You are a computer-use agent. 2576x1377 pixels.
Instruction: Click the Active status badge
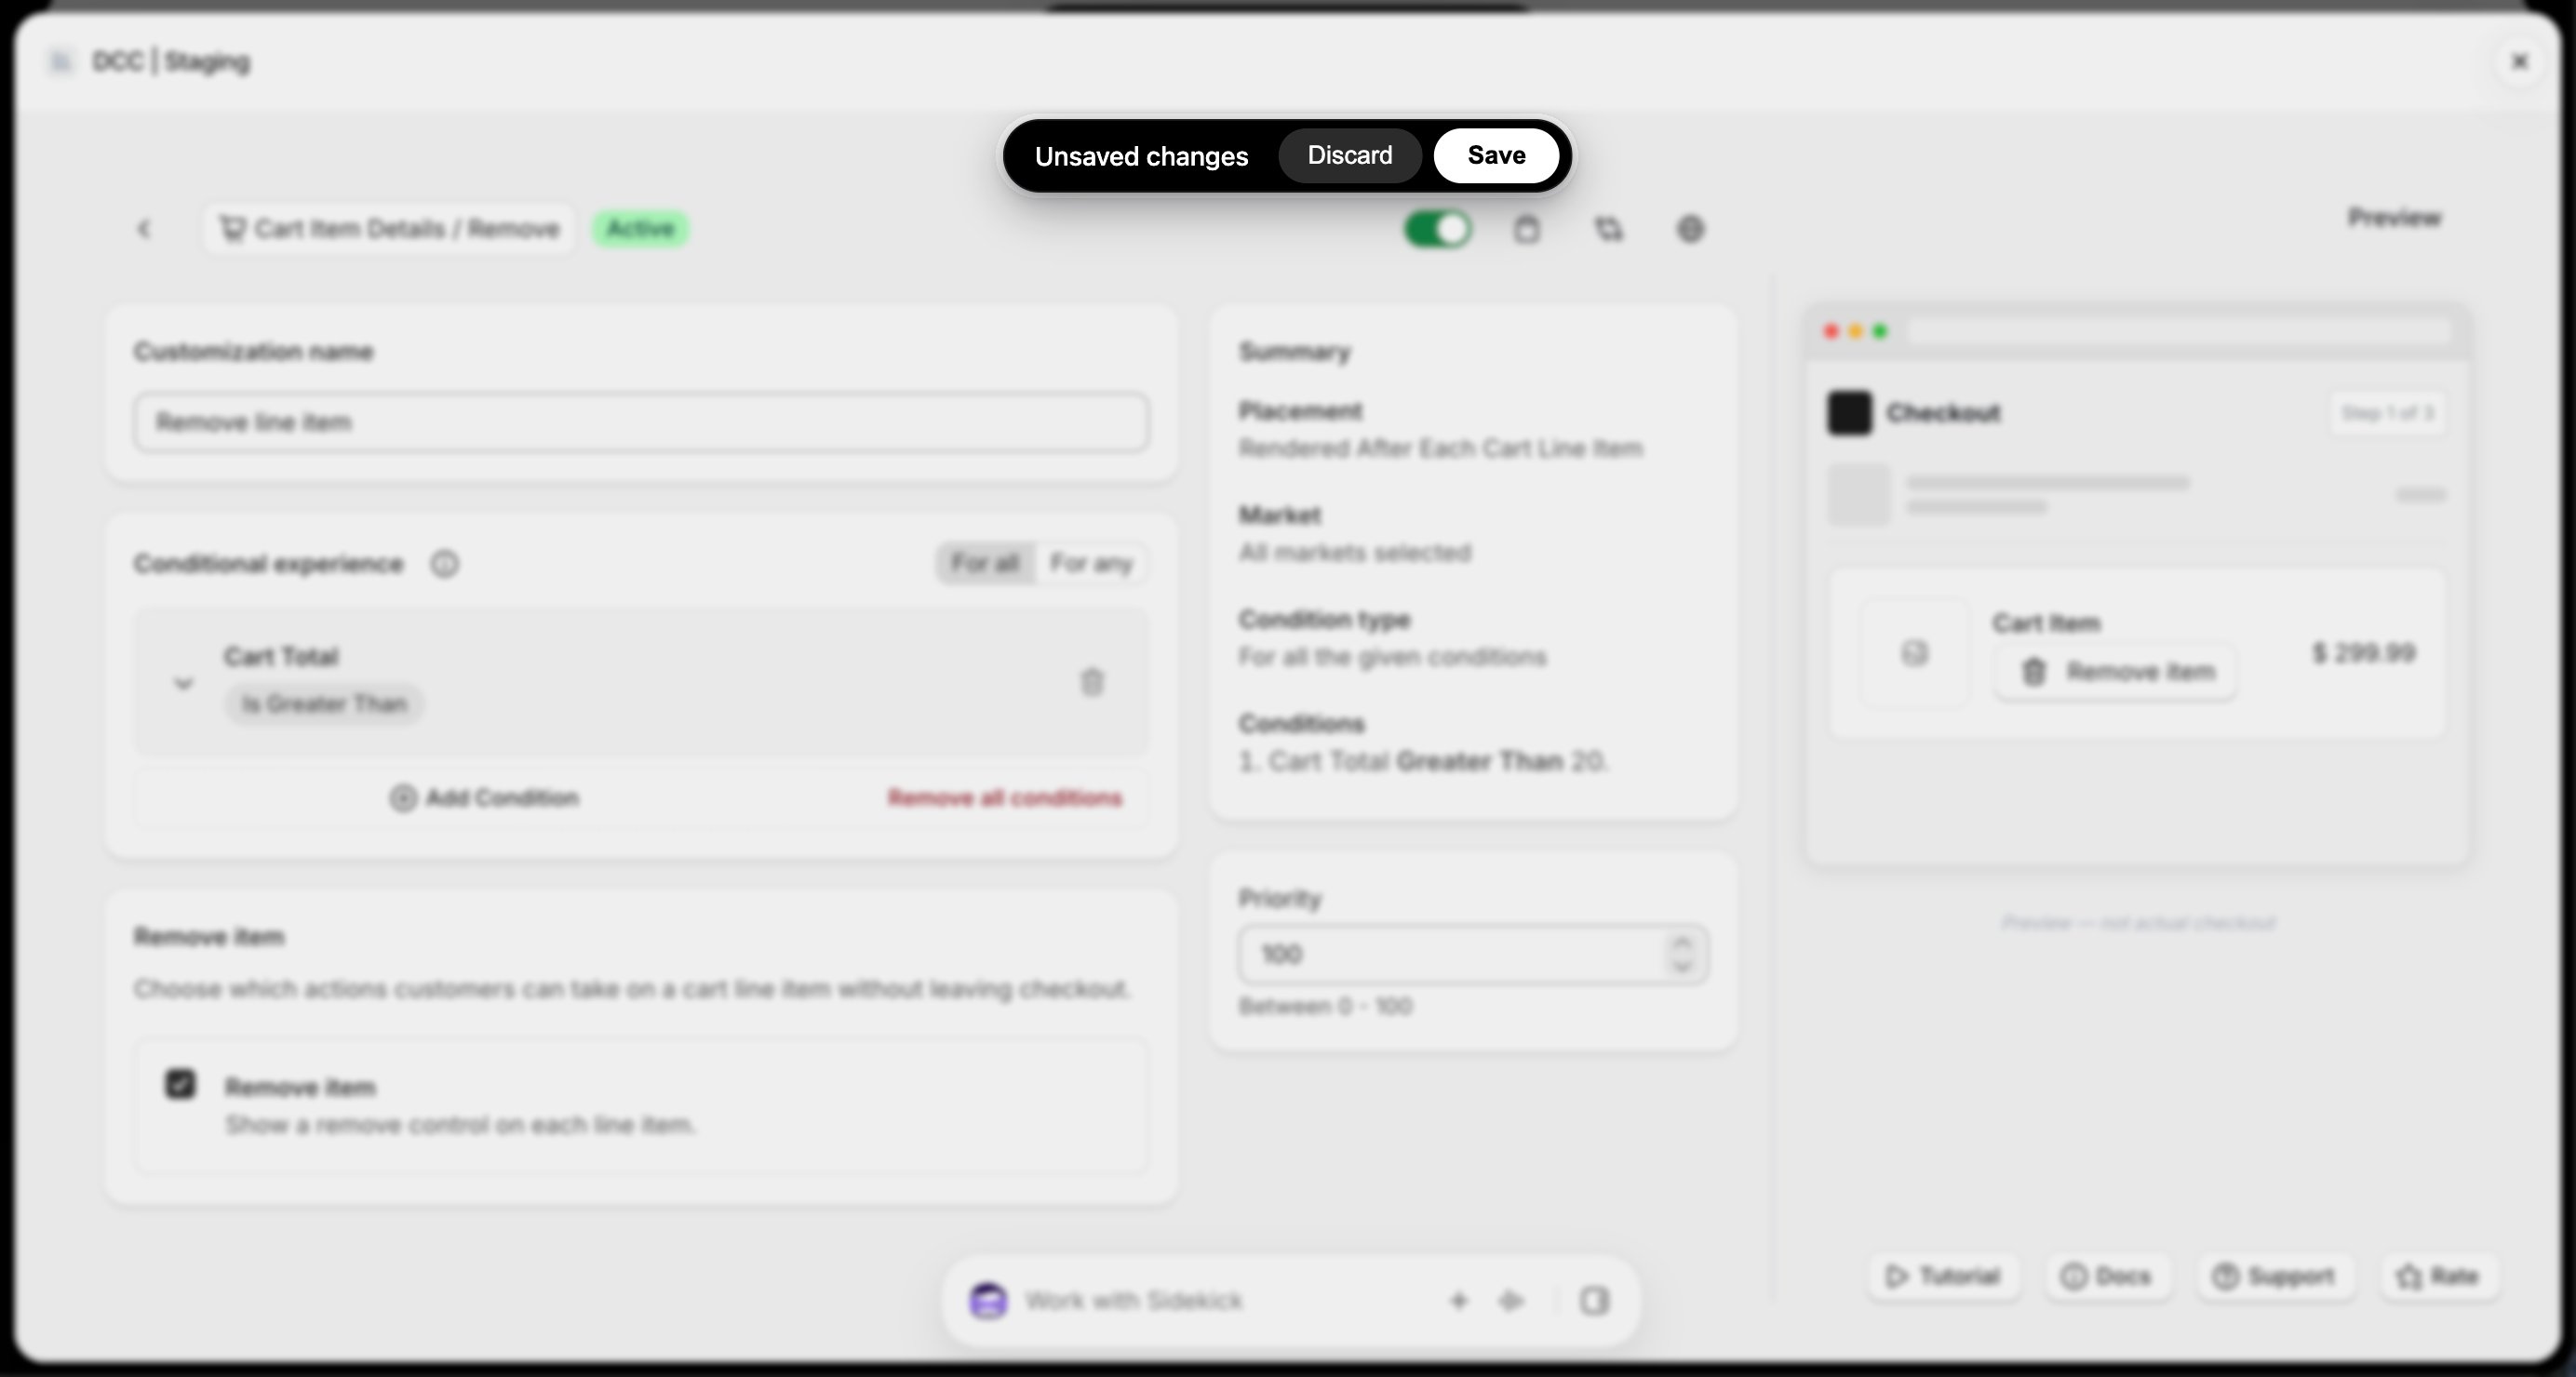pos(640,229)
